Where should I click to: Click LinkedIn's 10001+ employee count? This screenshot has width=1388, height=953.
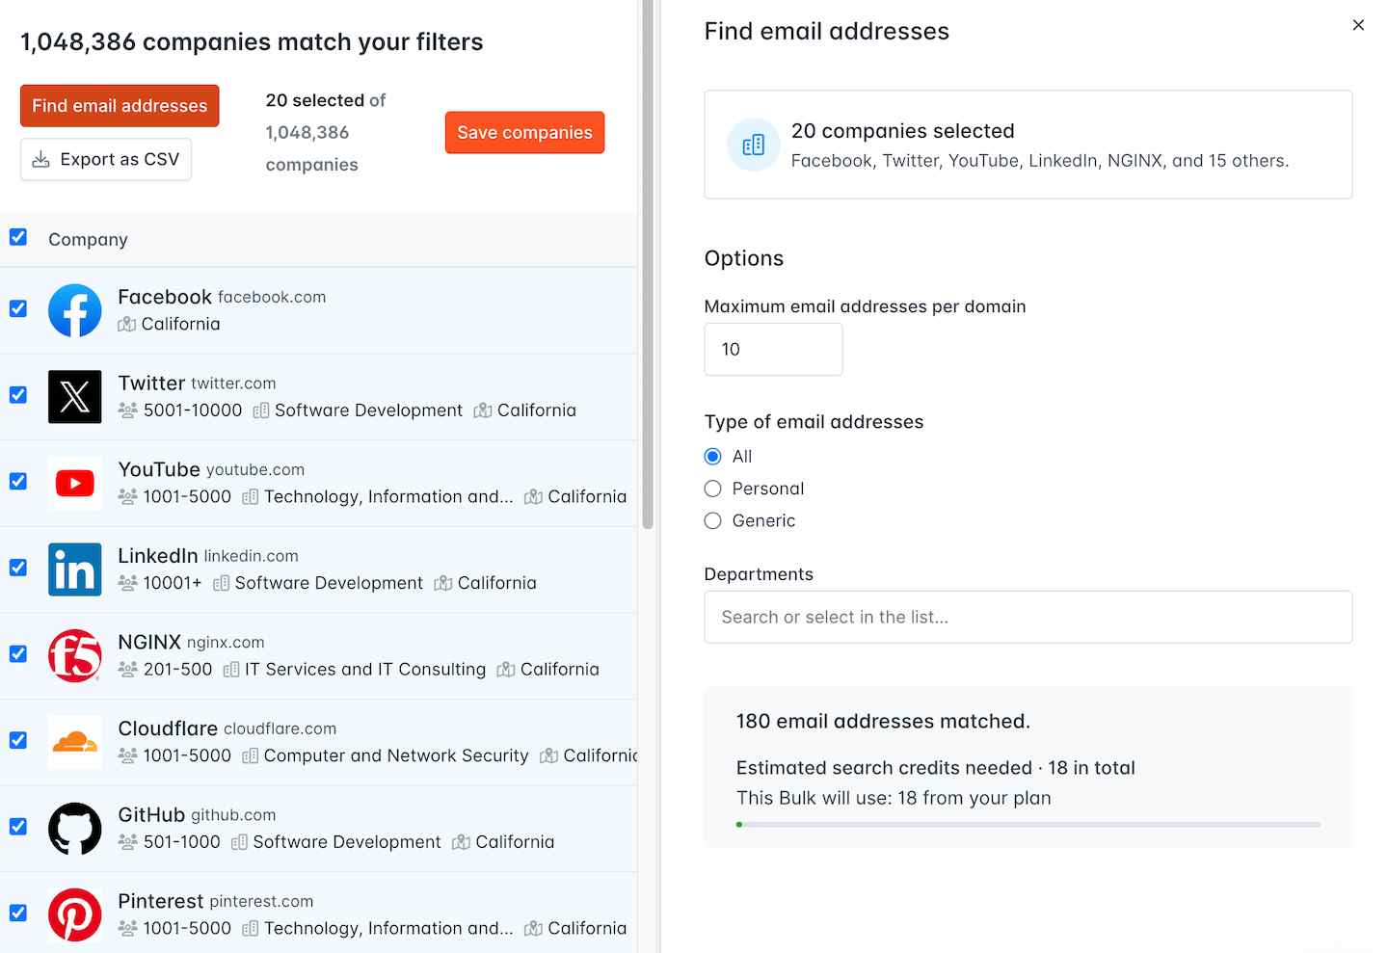[173, 584]
